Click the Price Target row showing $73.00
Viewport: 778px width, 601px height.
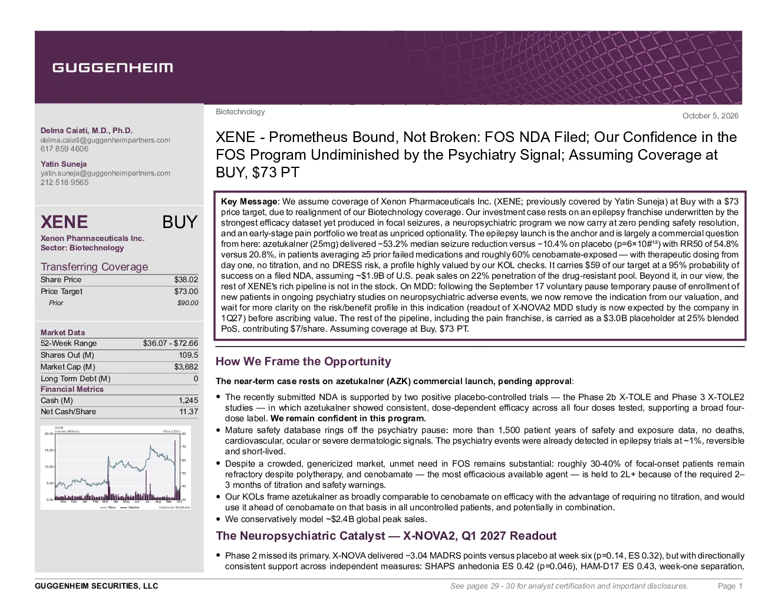(x=119, y=291)
